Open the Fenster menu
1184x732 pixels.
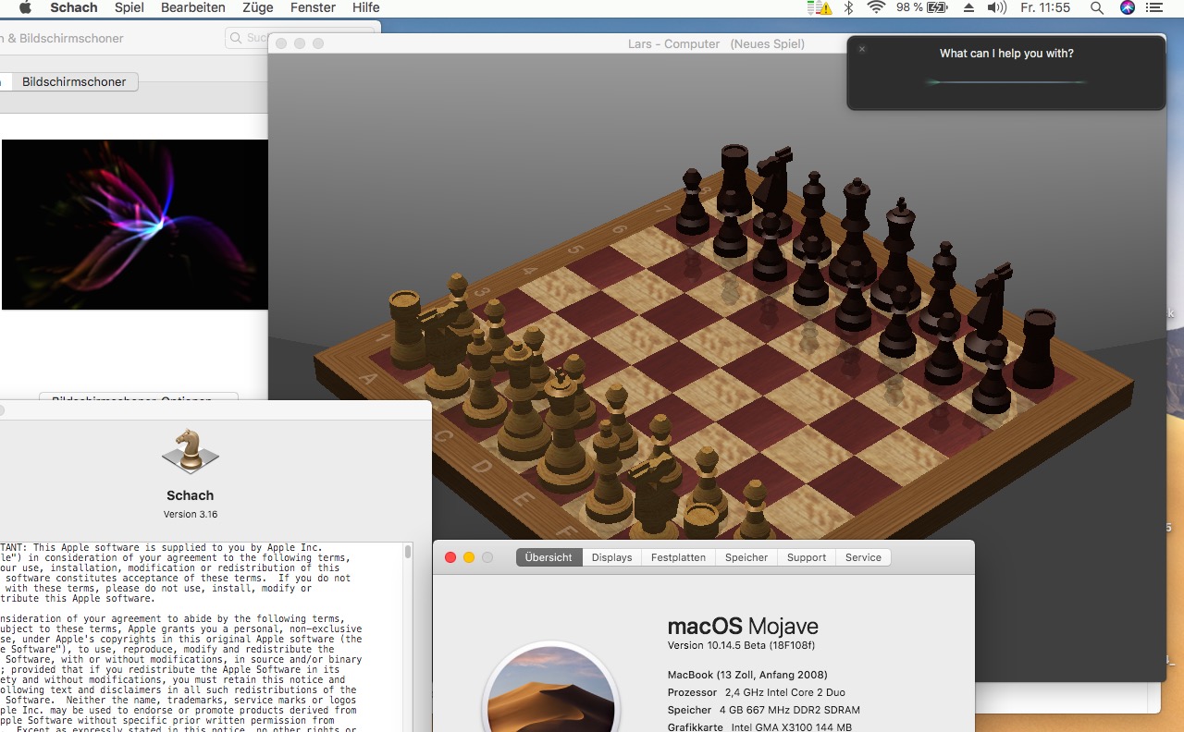pos(313,7)
